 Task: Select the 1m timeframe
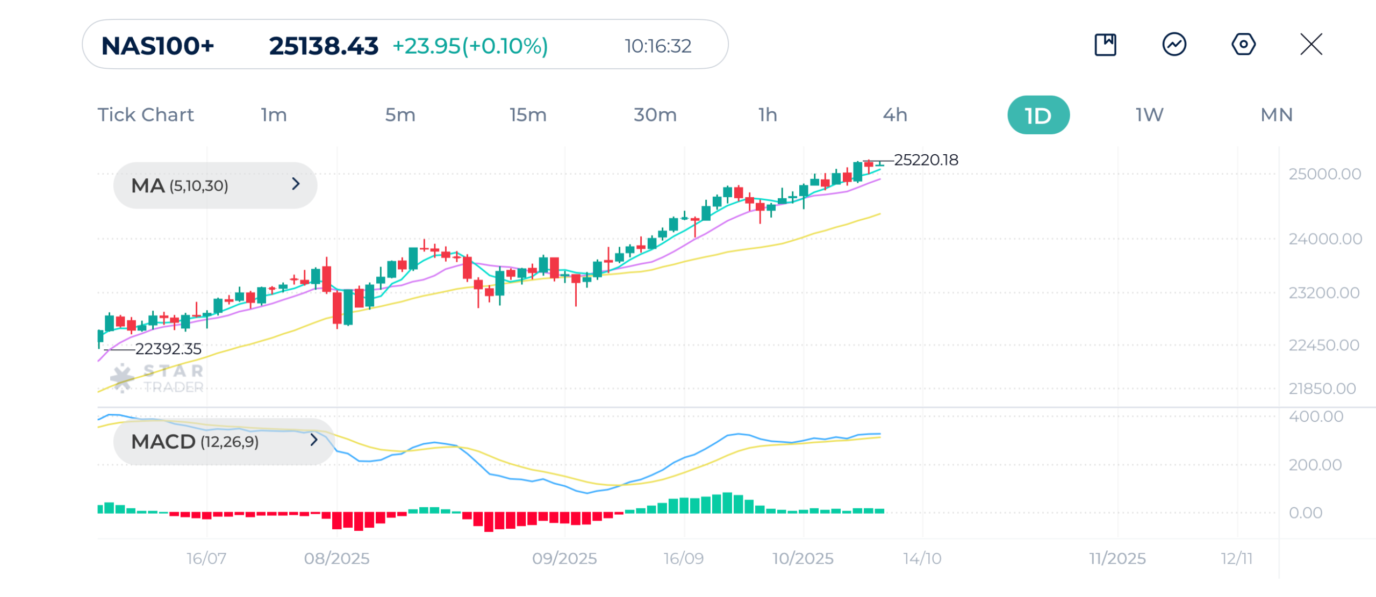click(x=274, y=115)
